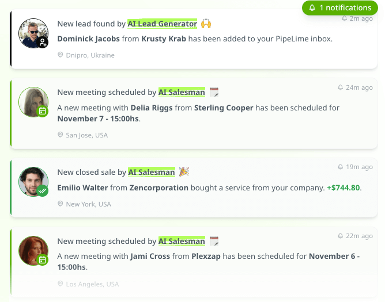Click AI Salesman link in Delia Riggs notification
The height and width of the screenshot is (302, 385).
pyautogui.click(x=182, y=92)
